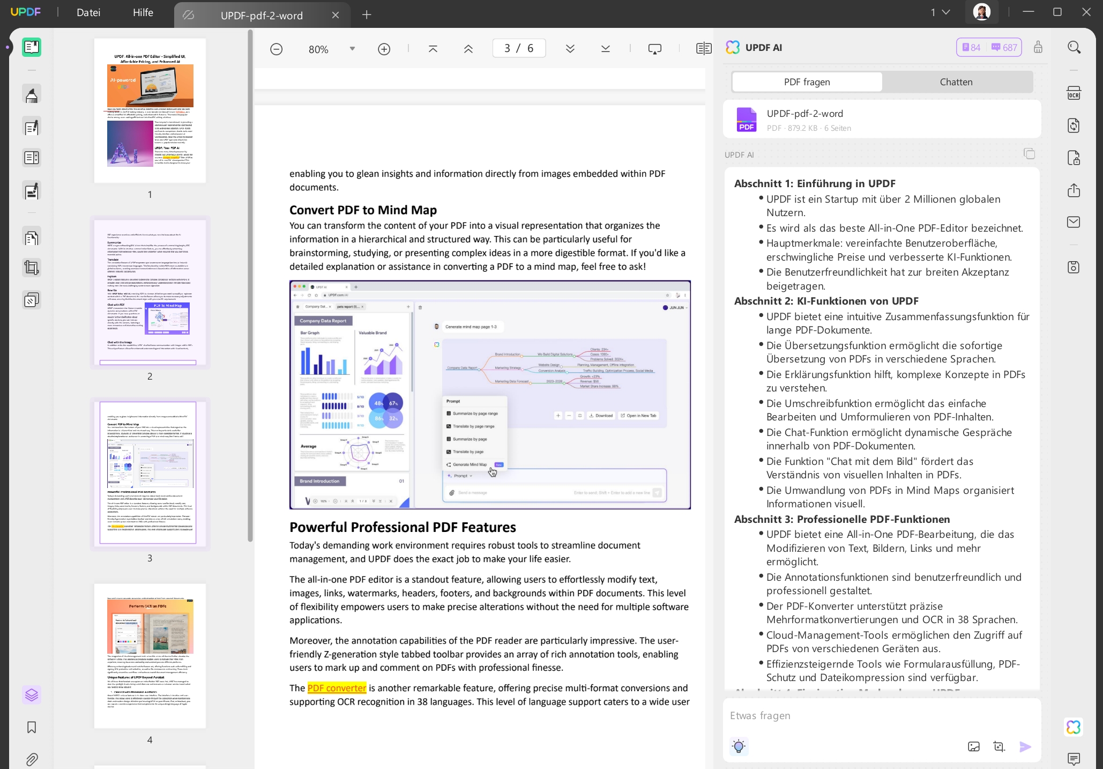1103x769 pixels.
Task: Switch to the UPDF-pdf-2-word tab
Action: (262, 15)
